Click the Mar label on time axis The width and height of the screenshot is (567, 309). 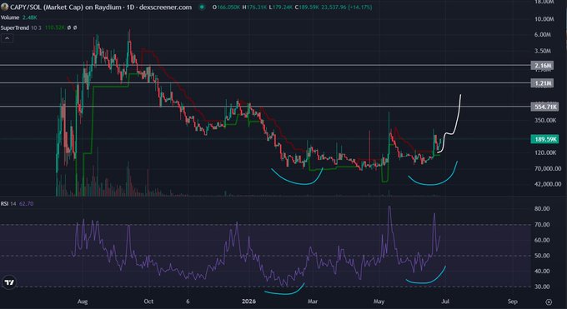313,302
